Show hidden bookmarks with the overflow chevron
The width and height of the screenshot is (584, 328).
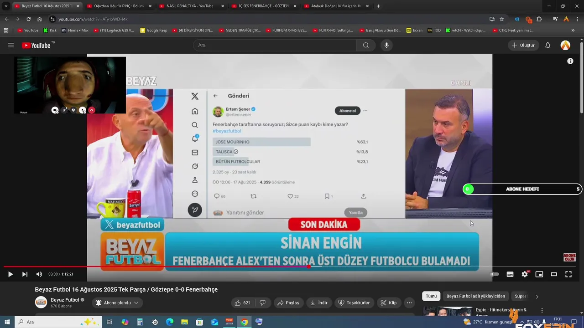(x=574, y=31)
